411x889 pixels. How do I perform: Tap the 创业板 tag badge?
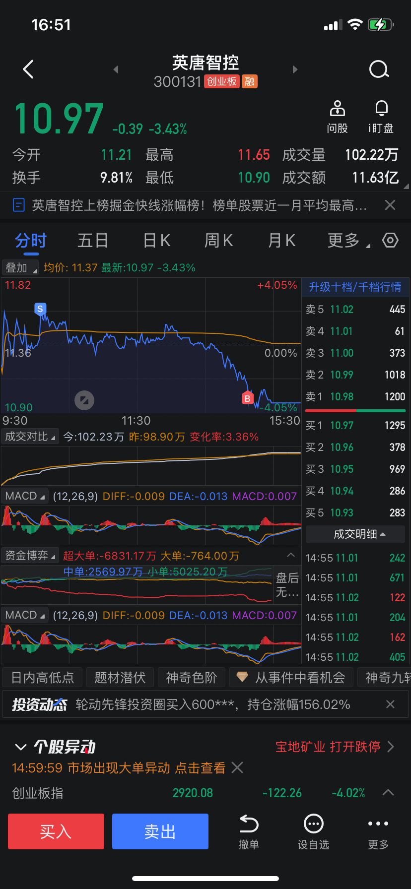point(222,81)
